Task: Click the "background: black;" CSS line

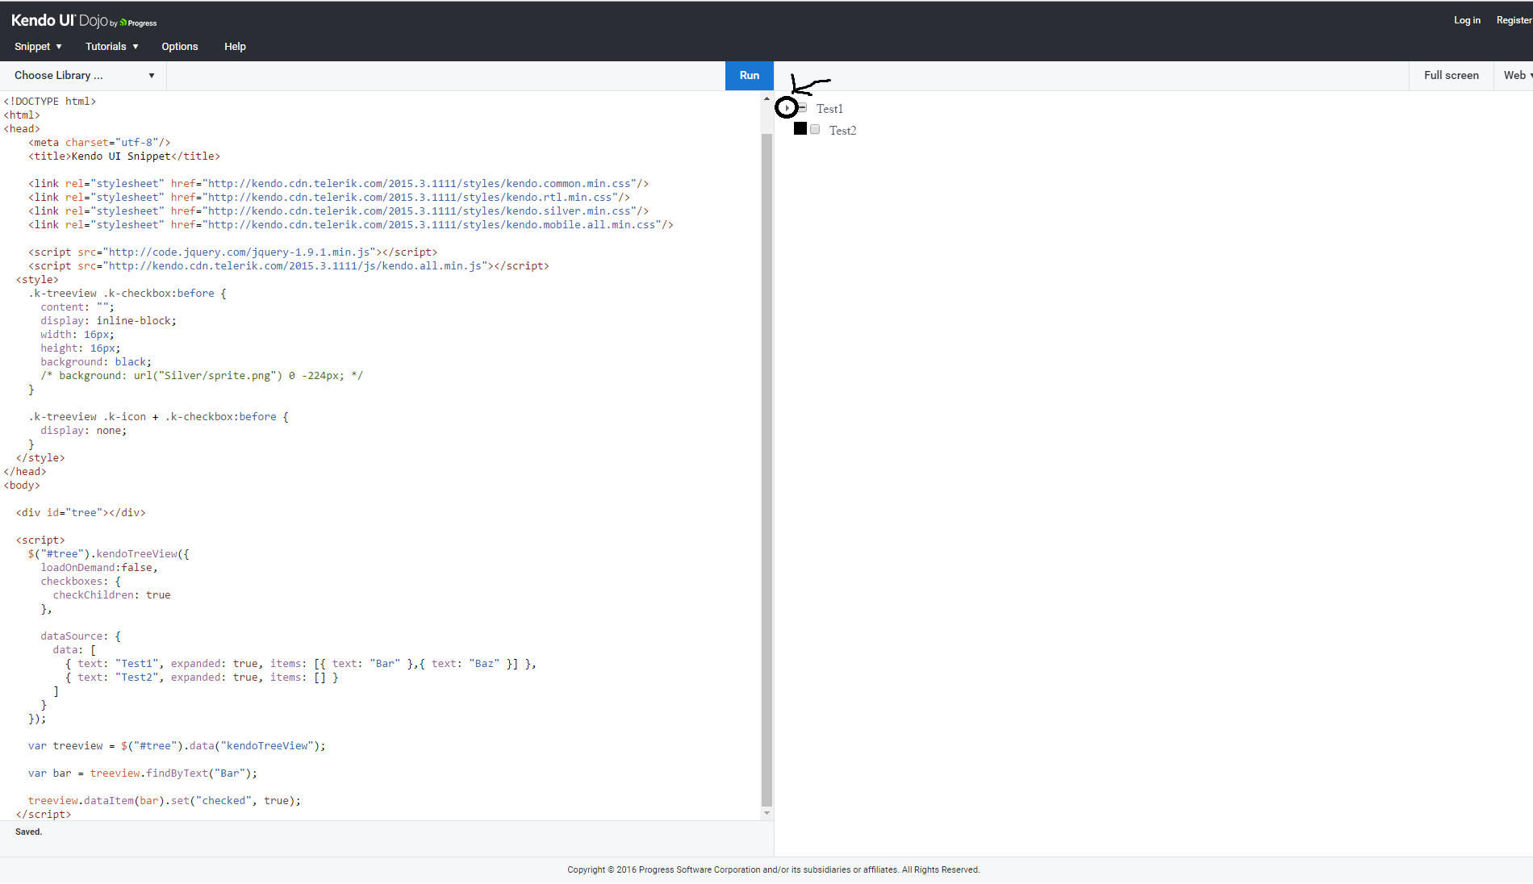Action: [96, 362]
